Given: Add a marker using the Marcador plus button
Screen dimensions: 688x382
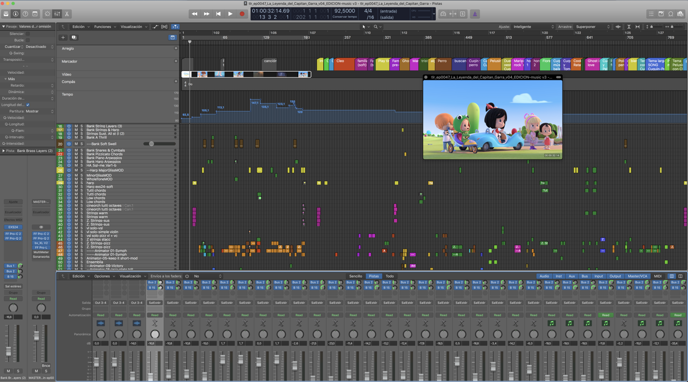Looking at the screenshot, I should click(x=176, y=61).
